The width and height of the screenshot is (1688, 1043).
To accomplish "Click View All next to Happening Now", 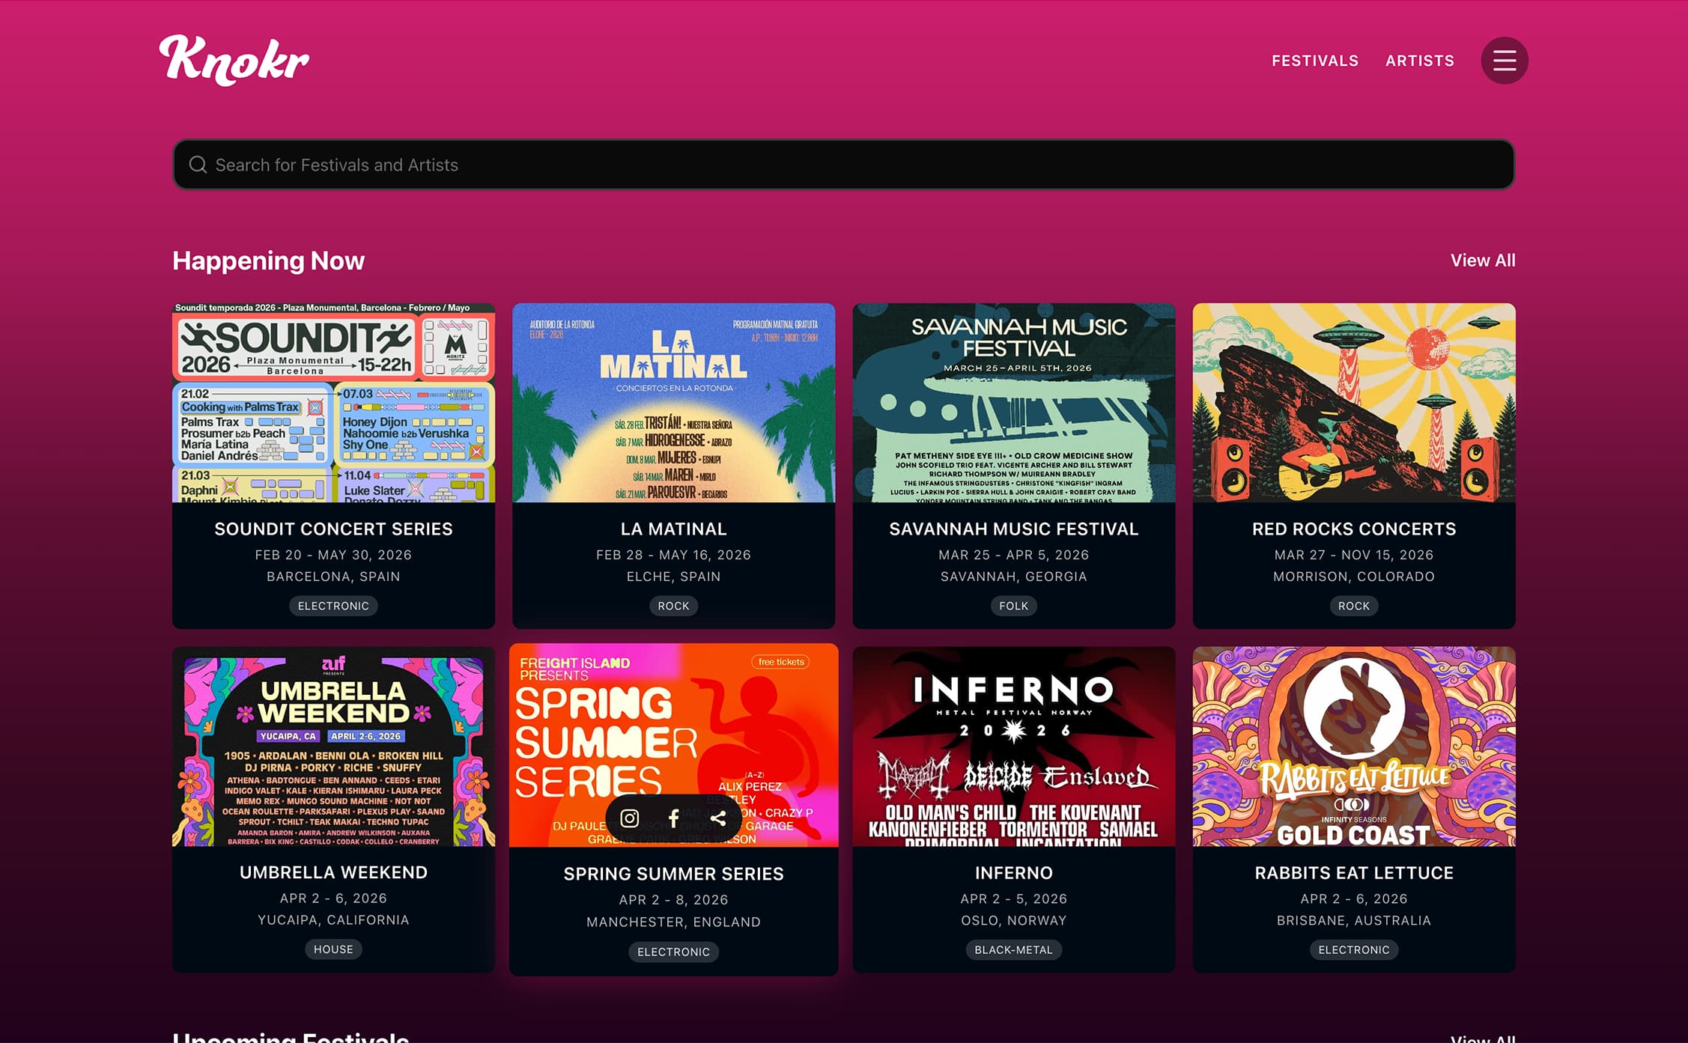I will tap(1482, 261).
